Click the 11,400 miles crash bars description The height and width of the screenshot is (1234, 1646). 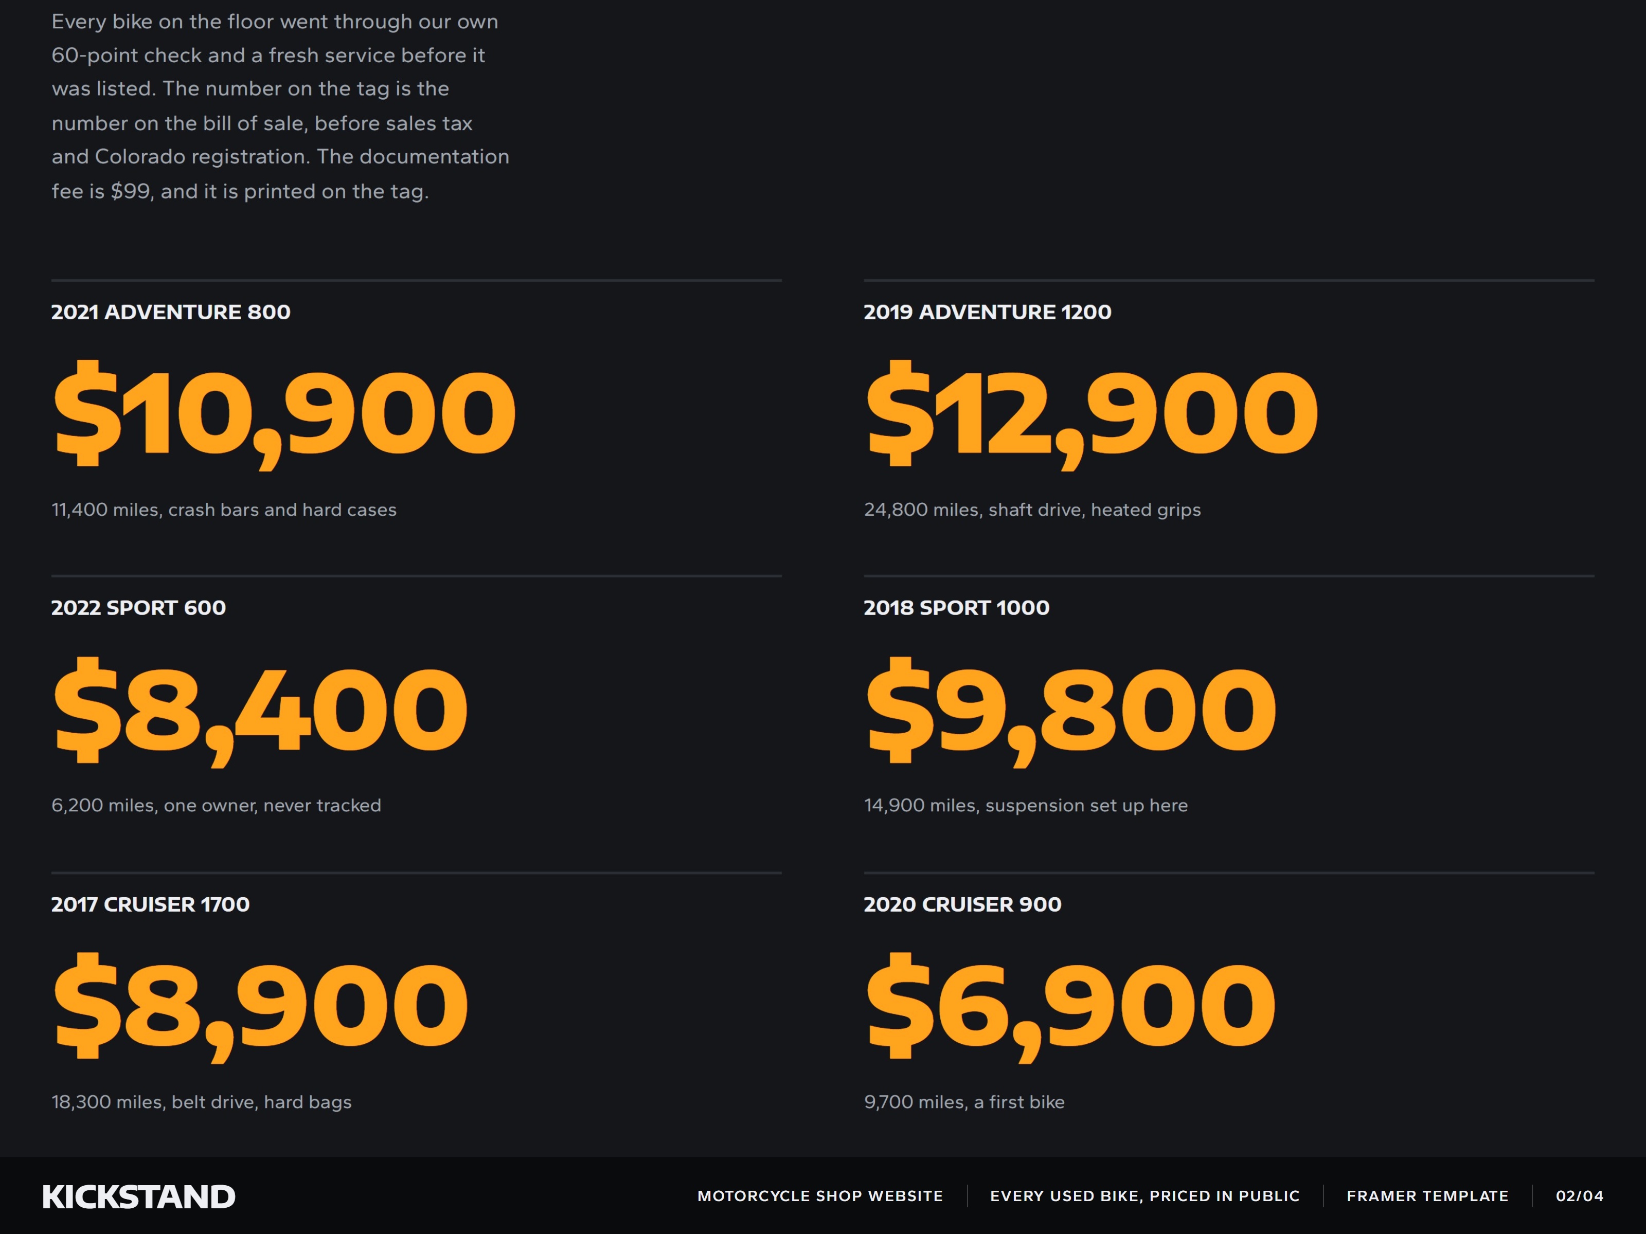coord(224,510)
